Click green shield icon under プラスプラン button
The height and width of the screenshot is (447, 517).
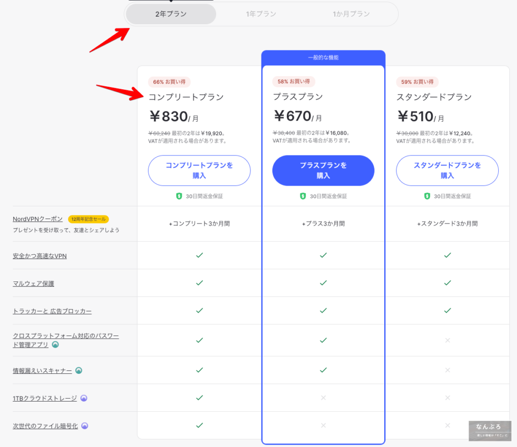303,196
